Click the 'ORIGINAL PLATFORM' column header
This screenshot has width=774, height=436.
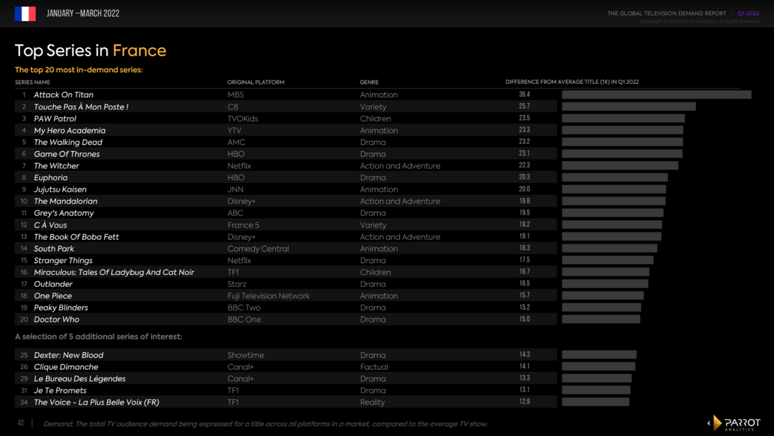coord(256,82)
